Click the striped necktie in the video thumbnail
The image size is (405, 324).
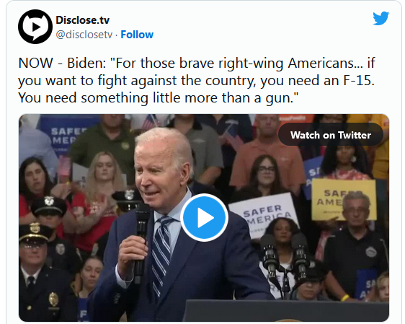click(161, 256)
